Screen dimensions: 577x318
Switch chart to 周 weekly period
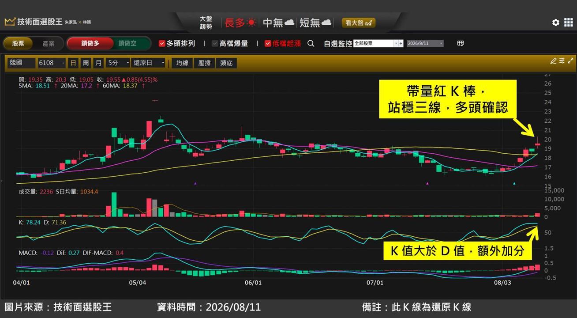point(86,63)
